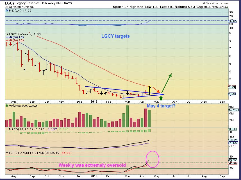Click the volume bars icon
The height and width of the screenshot is (180, 241).
[7, 106]
